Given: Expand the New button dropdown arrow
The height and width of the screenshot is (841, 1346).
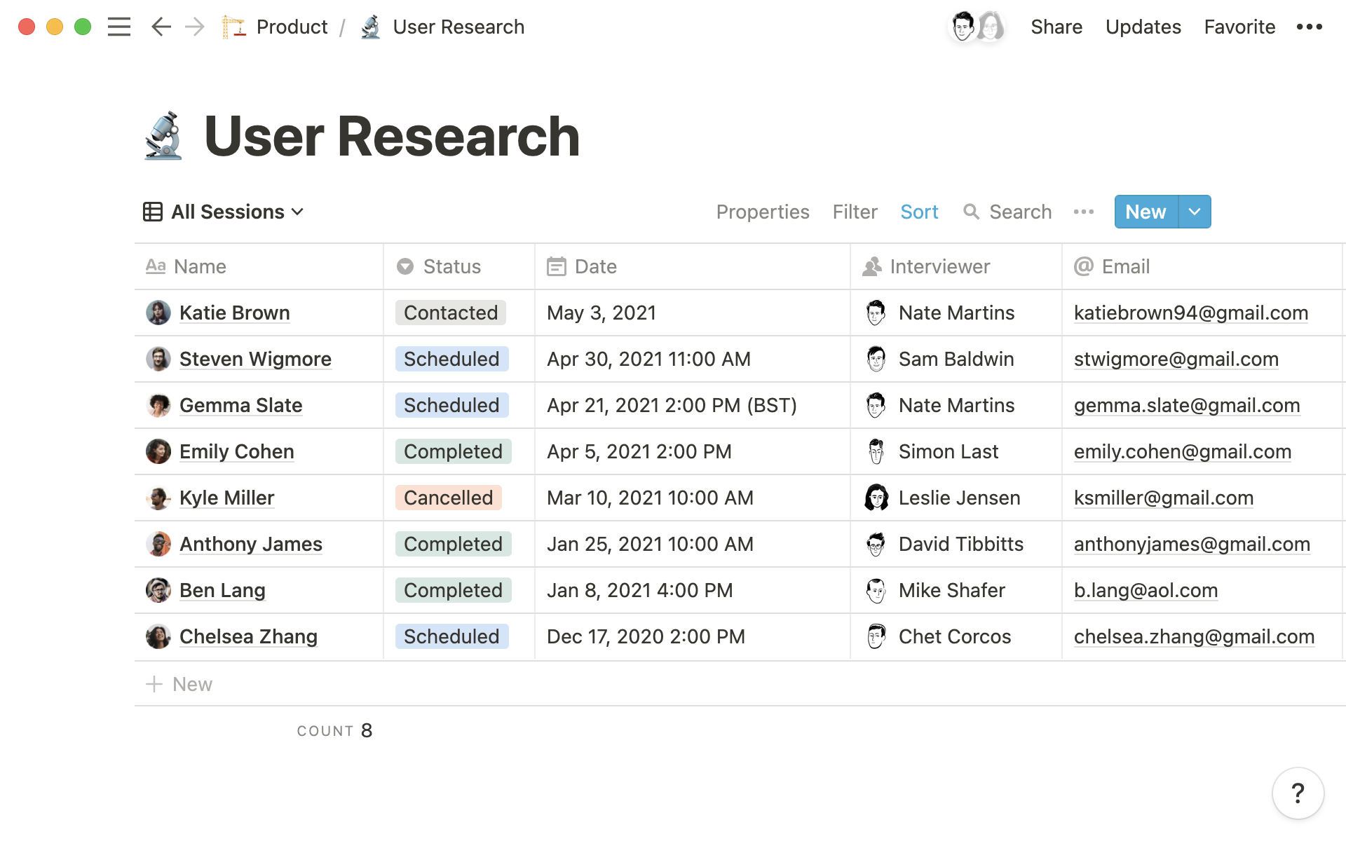Looking at the screenshot, I should (x=1193, y=211).
